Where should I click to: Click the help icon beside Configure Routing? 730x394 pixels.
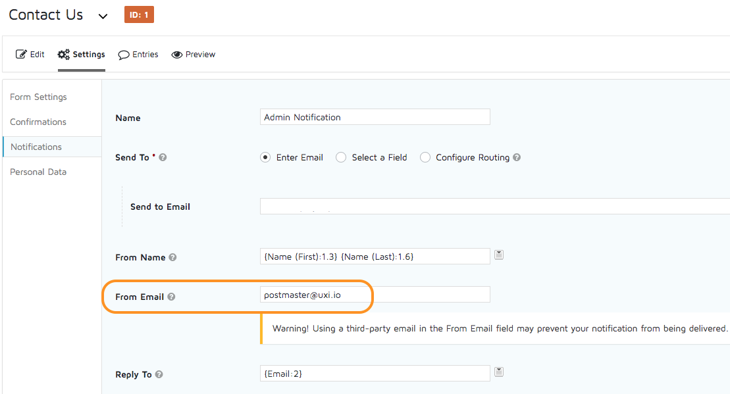(x=517, y=157)
